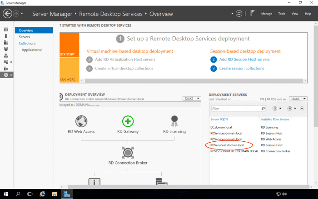Open the Help menu
318x199 pixels.
click(308, 14)
